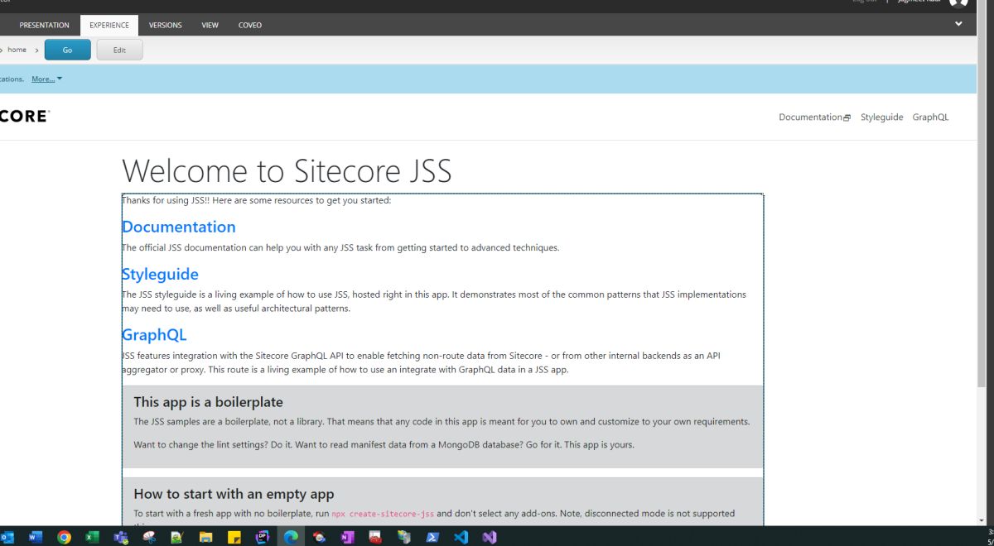Follow the blue Documentation heading link

pos(179,227)
